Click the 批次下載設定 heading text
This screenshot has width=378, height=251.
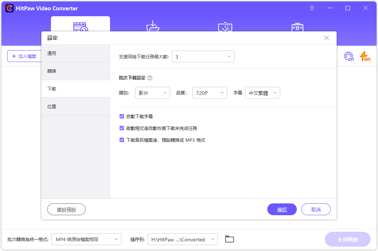click(x=132, y=78)
